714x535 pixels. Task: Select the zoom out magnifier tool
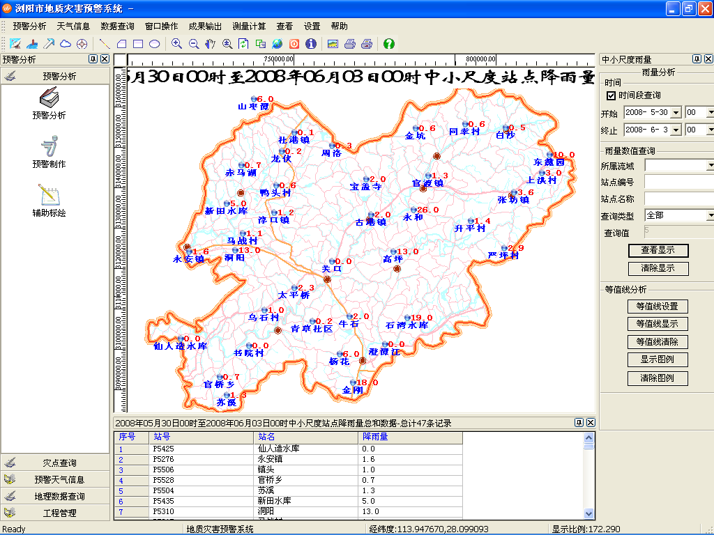(x=194, y=44)
